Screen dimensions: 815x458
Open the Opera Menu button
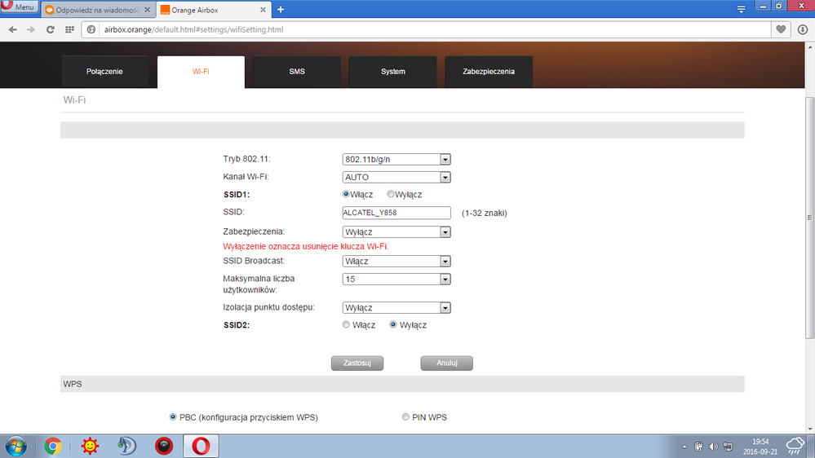coord(19,7)
